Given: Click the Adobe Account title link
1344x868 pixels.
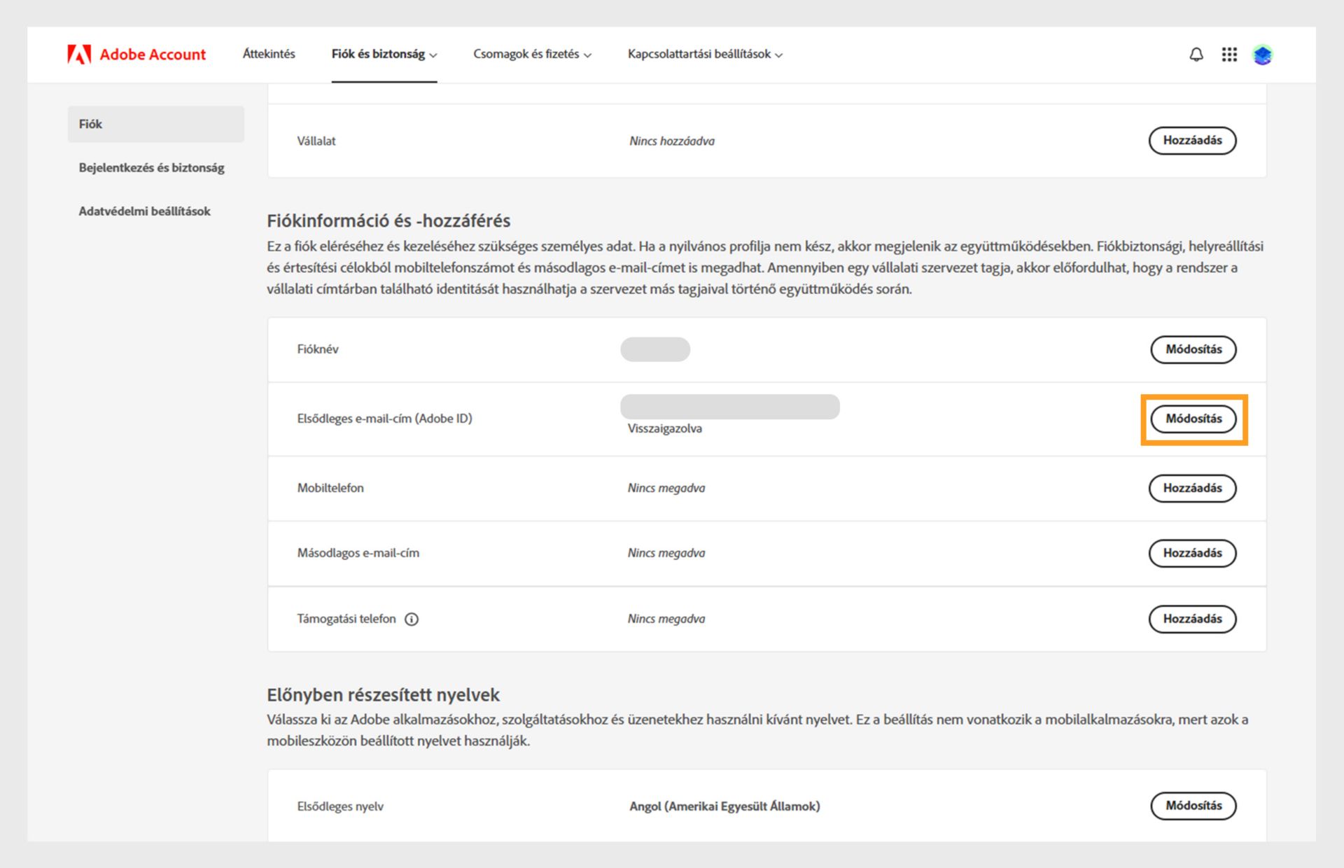Looking at the screenshot, I should point(153,55).
